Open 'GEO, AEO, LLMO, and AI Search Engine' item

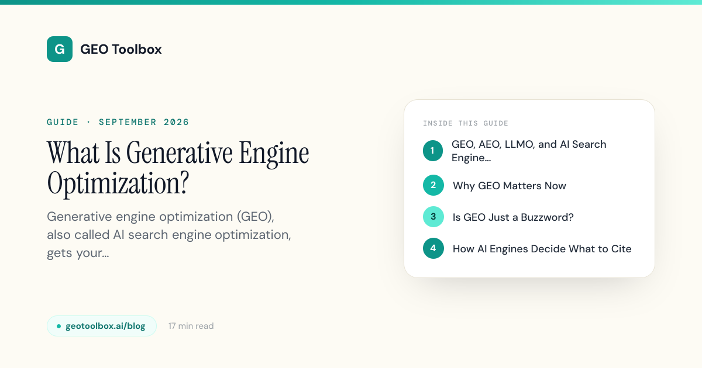(x=529, y=151)
